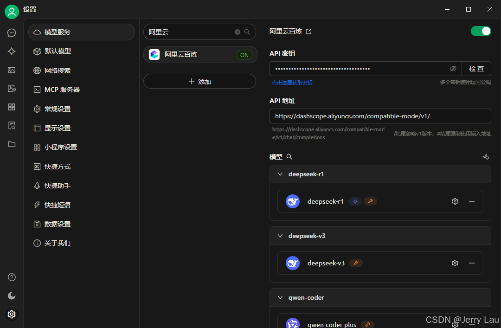Viewport: 501px width, 328px height.
Task: Select 默认模型 settings menu
Action: [x=82, y=51]
